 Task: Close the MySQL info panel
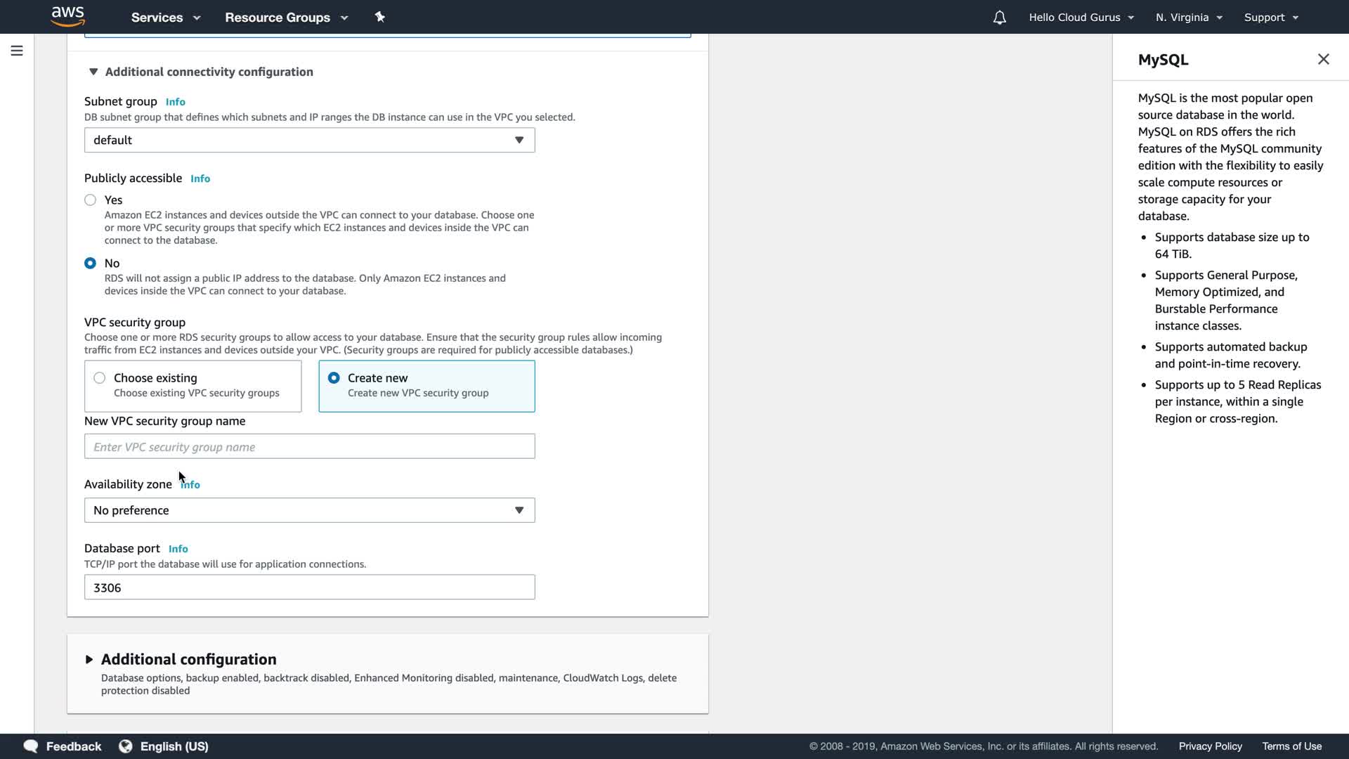tap(1323, 60)
